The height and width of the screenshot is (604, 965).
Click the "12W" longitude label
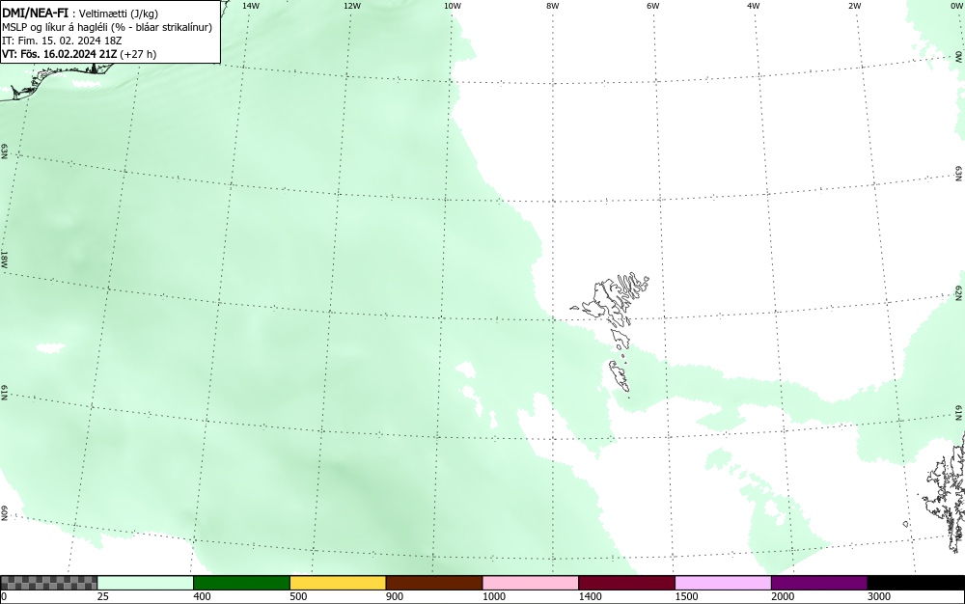pyautogui.click(x=351, y=6)
